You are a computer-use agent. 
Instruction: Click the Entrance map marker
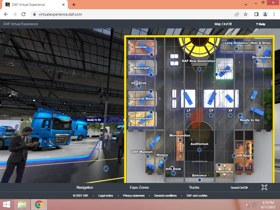(200, 180)
